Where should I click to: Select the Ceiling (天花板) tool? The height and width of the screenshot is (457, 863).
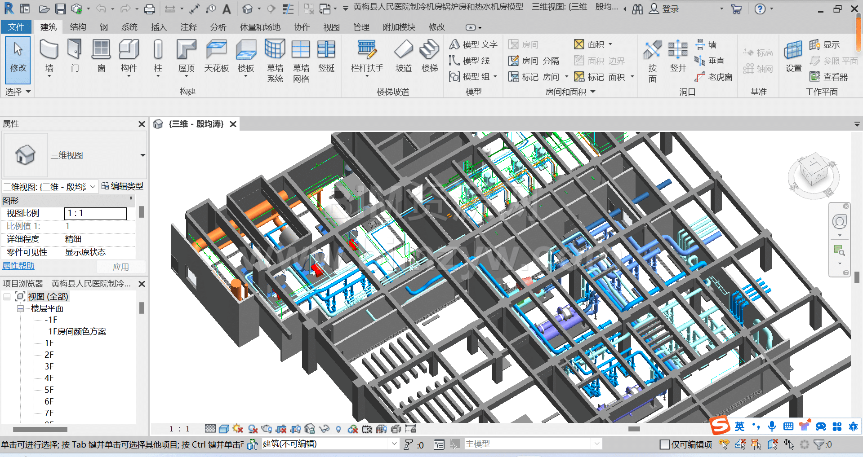(x=217, y=56)
